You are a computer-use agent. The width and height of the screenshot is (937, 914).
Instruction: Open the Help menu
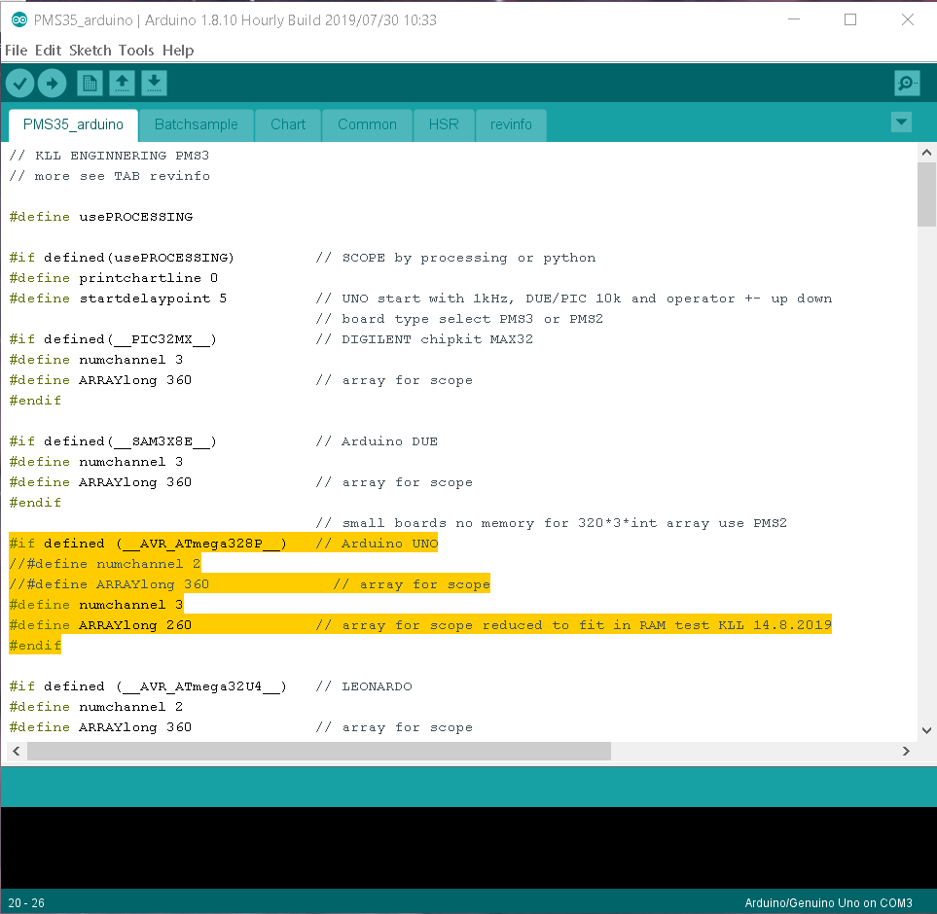(178, 51)
